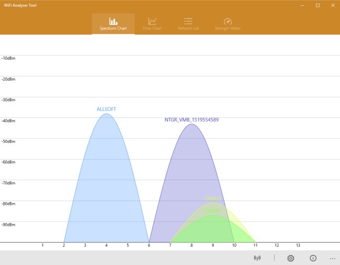Click channel 13 on the axis
Viewport: 340px width, 265px height.
pos(298,245)
